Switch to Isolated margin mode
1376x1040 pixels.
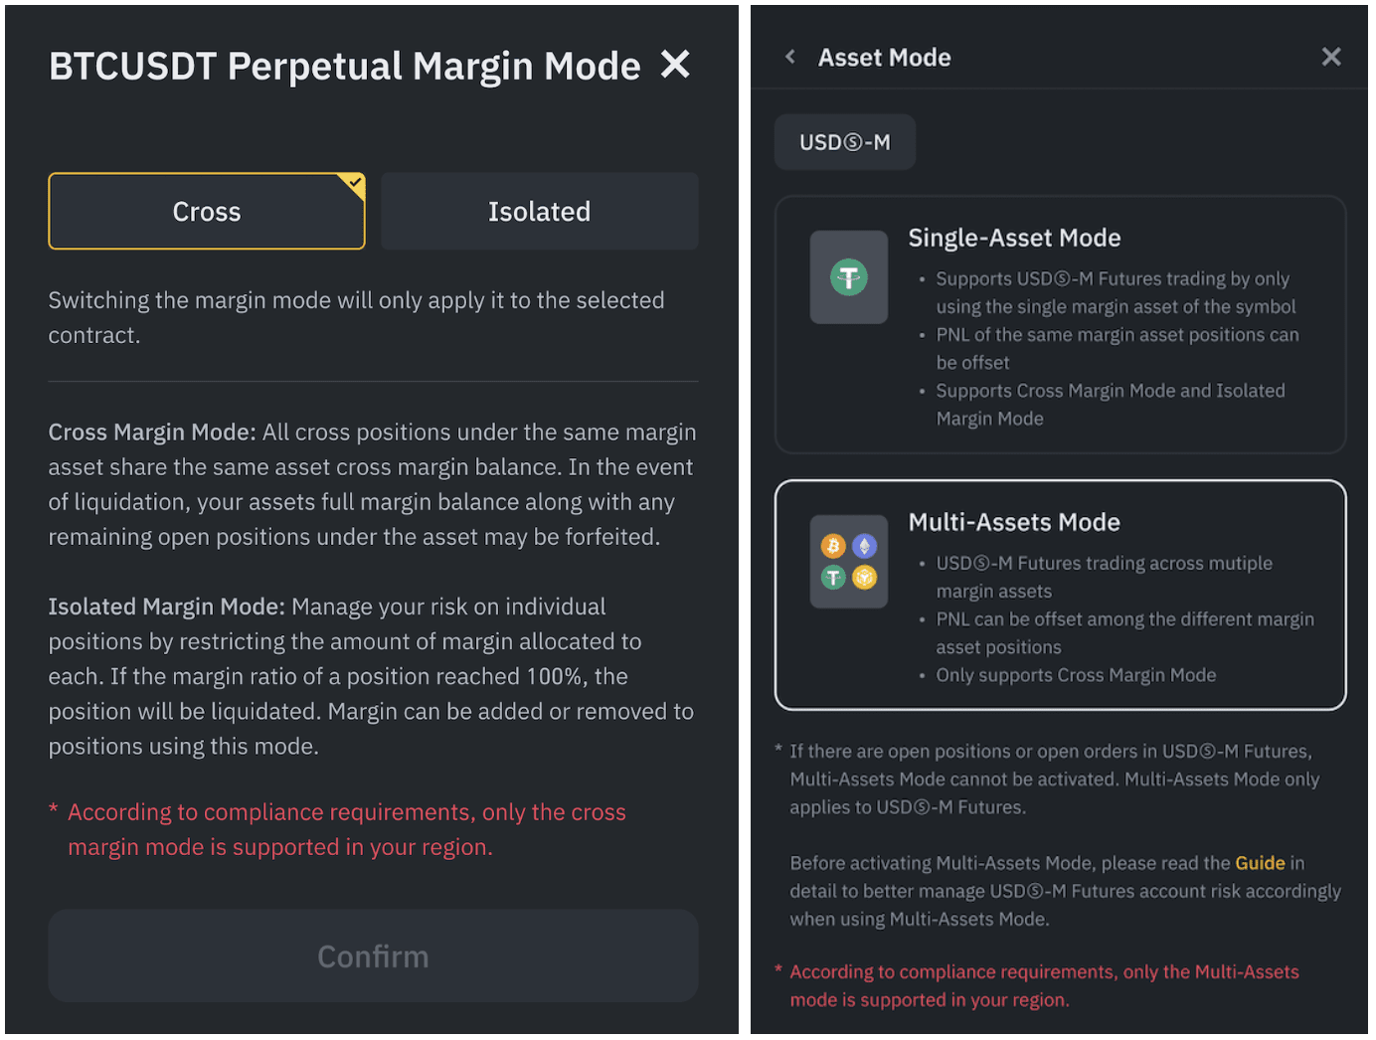click(x=539, y=212)
